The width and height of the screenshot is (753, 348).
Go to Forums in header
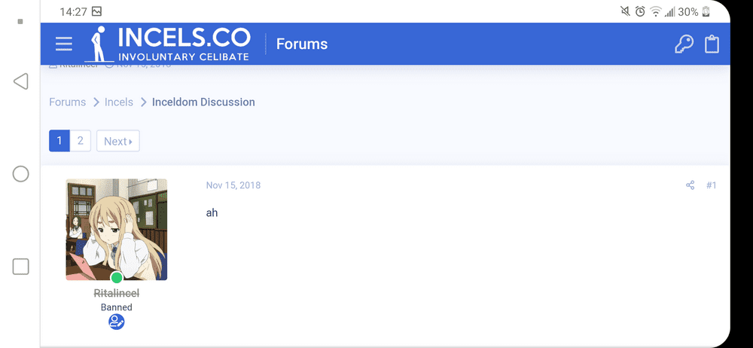(x=302, y=44)
